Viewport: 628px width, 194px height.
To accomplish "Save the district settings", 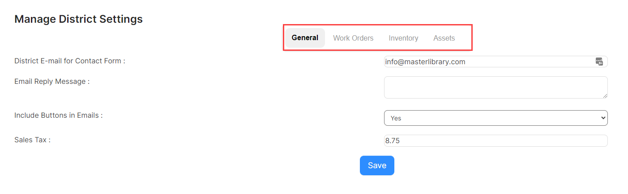I will click(377, 165).
